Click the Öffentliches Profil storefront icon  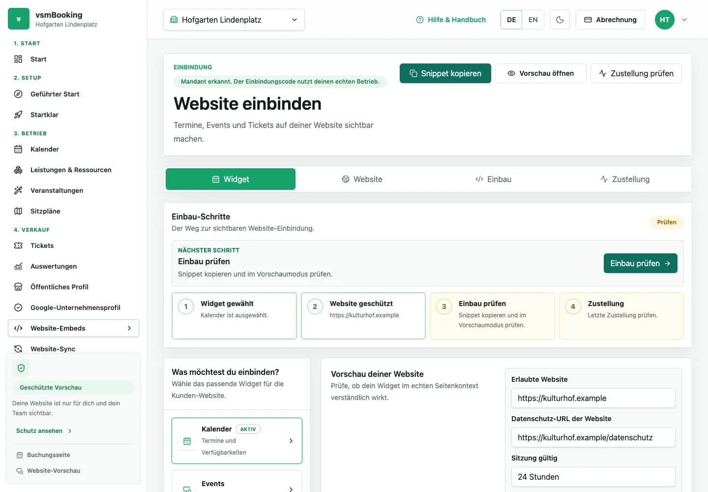pos(18,287)
